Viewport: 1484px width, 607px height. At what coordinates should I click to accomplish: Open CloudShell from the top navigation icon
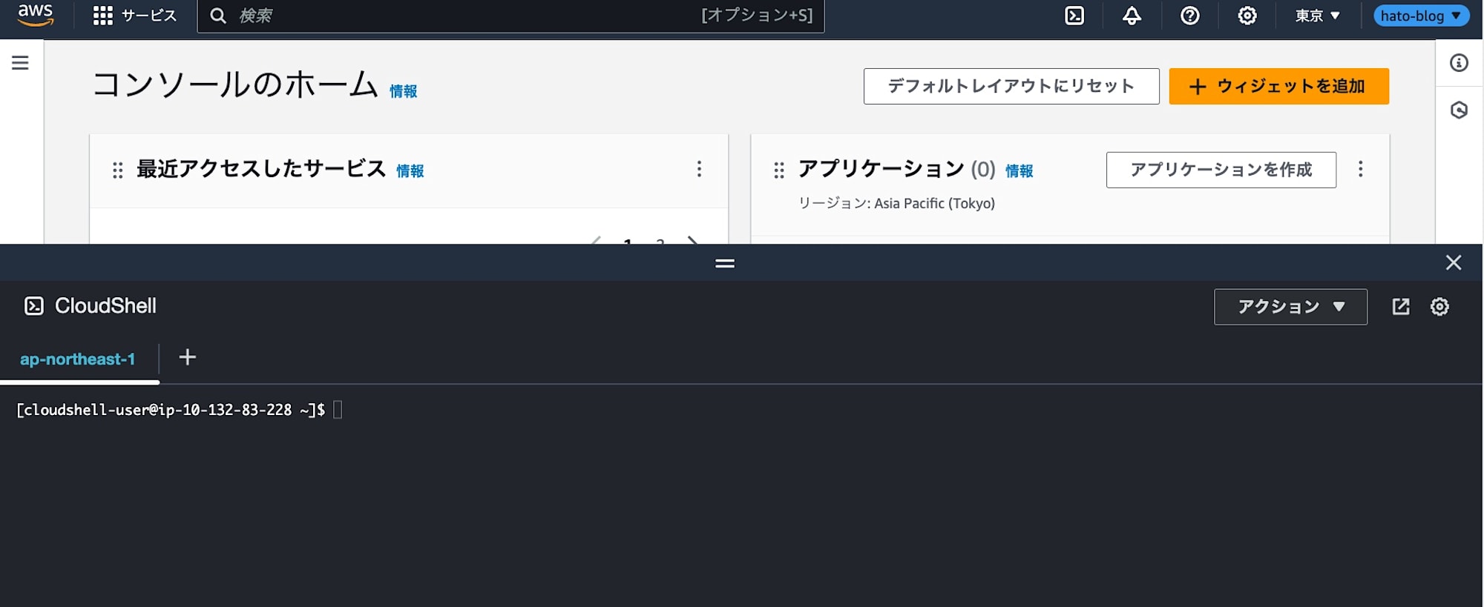(x=1074, y=16)
